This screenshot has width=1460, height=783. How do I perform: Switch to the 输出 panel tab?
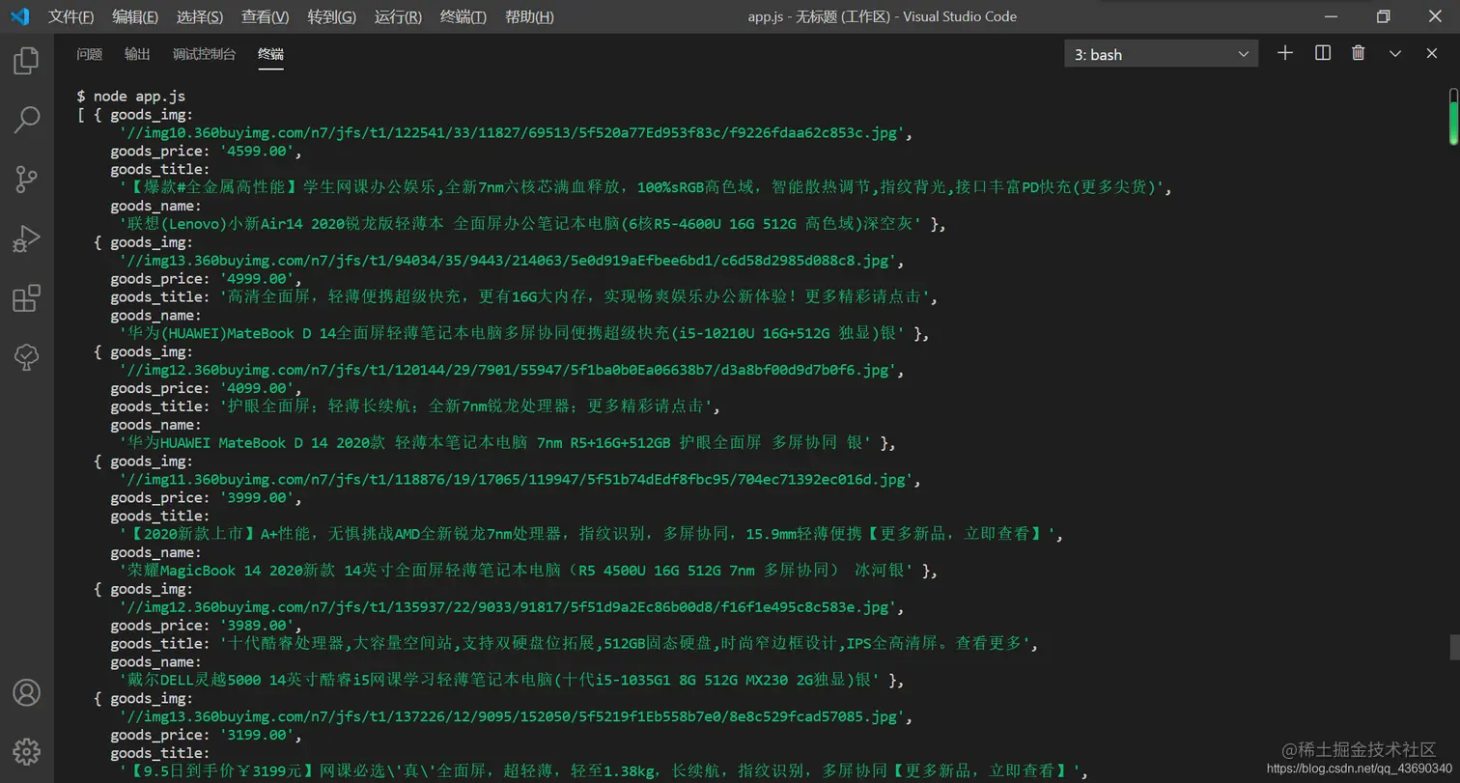pyautogui.click(x=137, y=54)
